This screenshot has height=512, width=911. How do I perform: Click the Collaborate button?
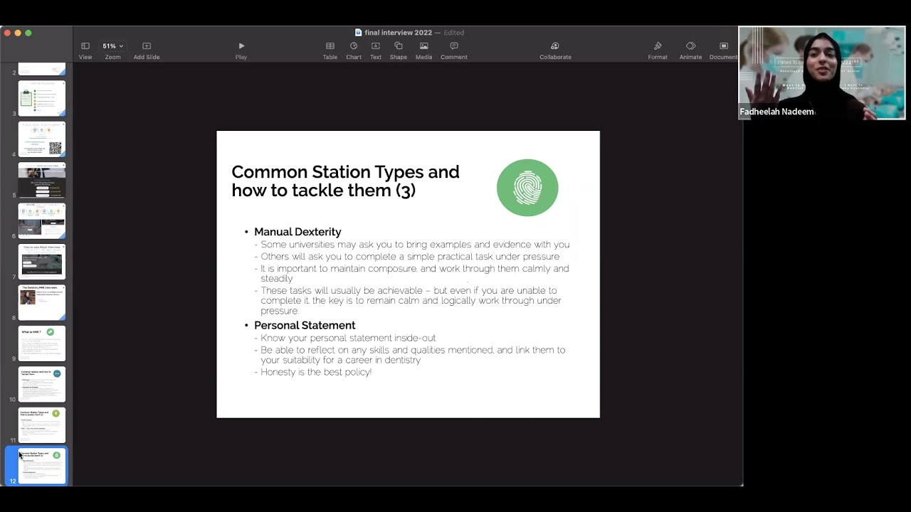555,50
